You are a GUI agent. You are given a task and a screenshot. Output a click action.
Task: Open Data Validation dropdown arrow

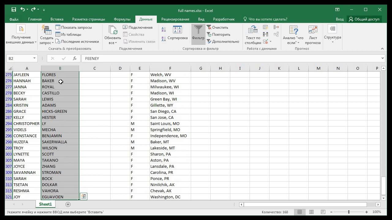click(270, 42)
